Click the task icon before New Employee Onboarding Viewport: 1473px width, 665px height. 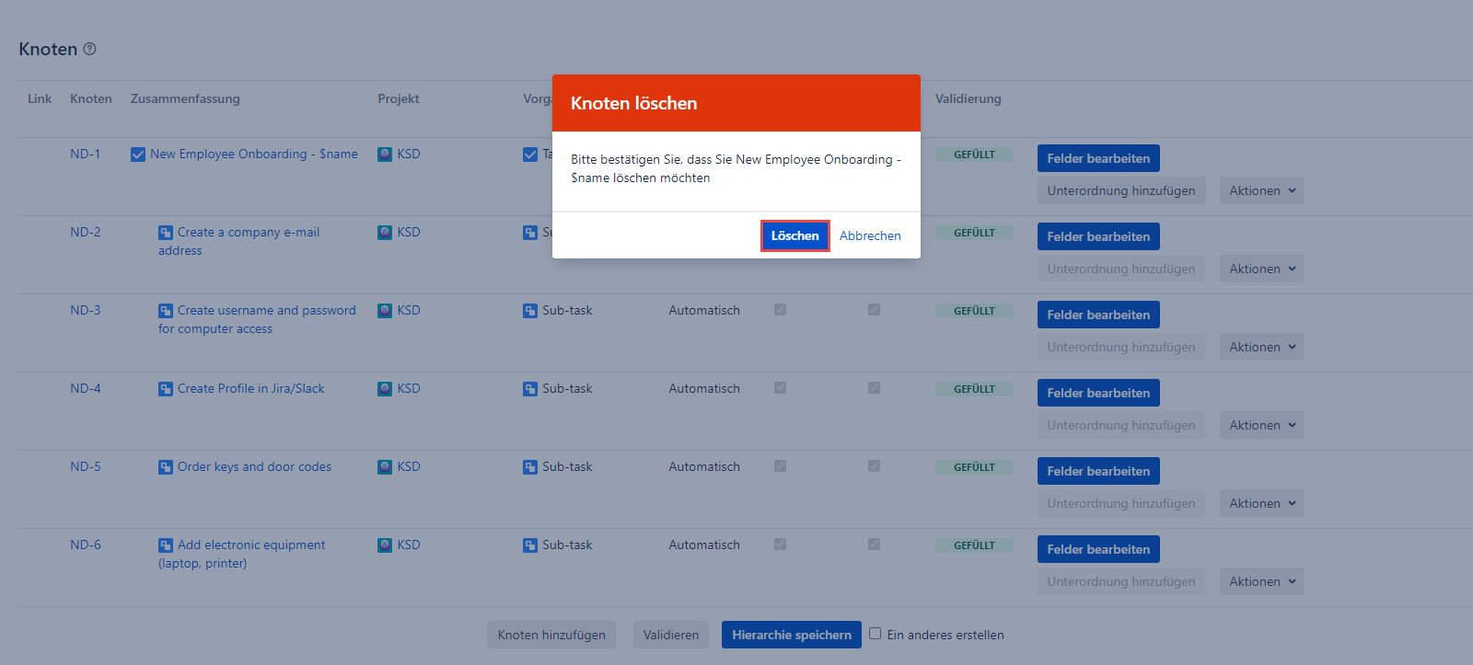(138, 155)
